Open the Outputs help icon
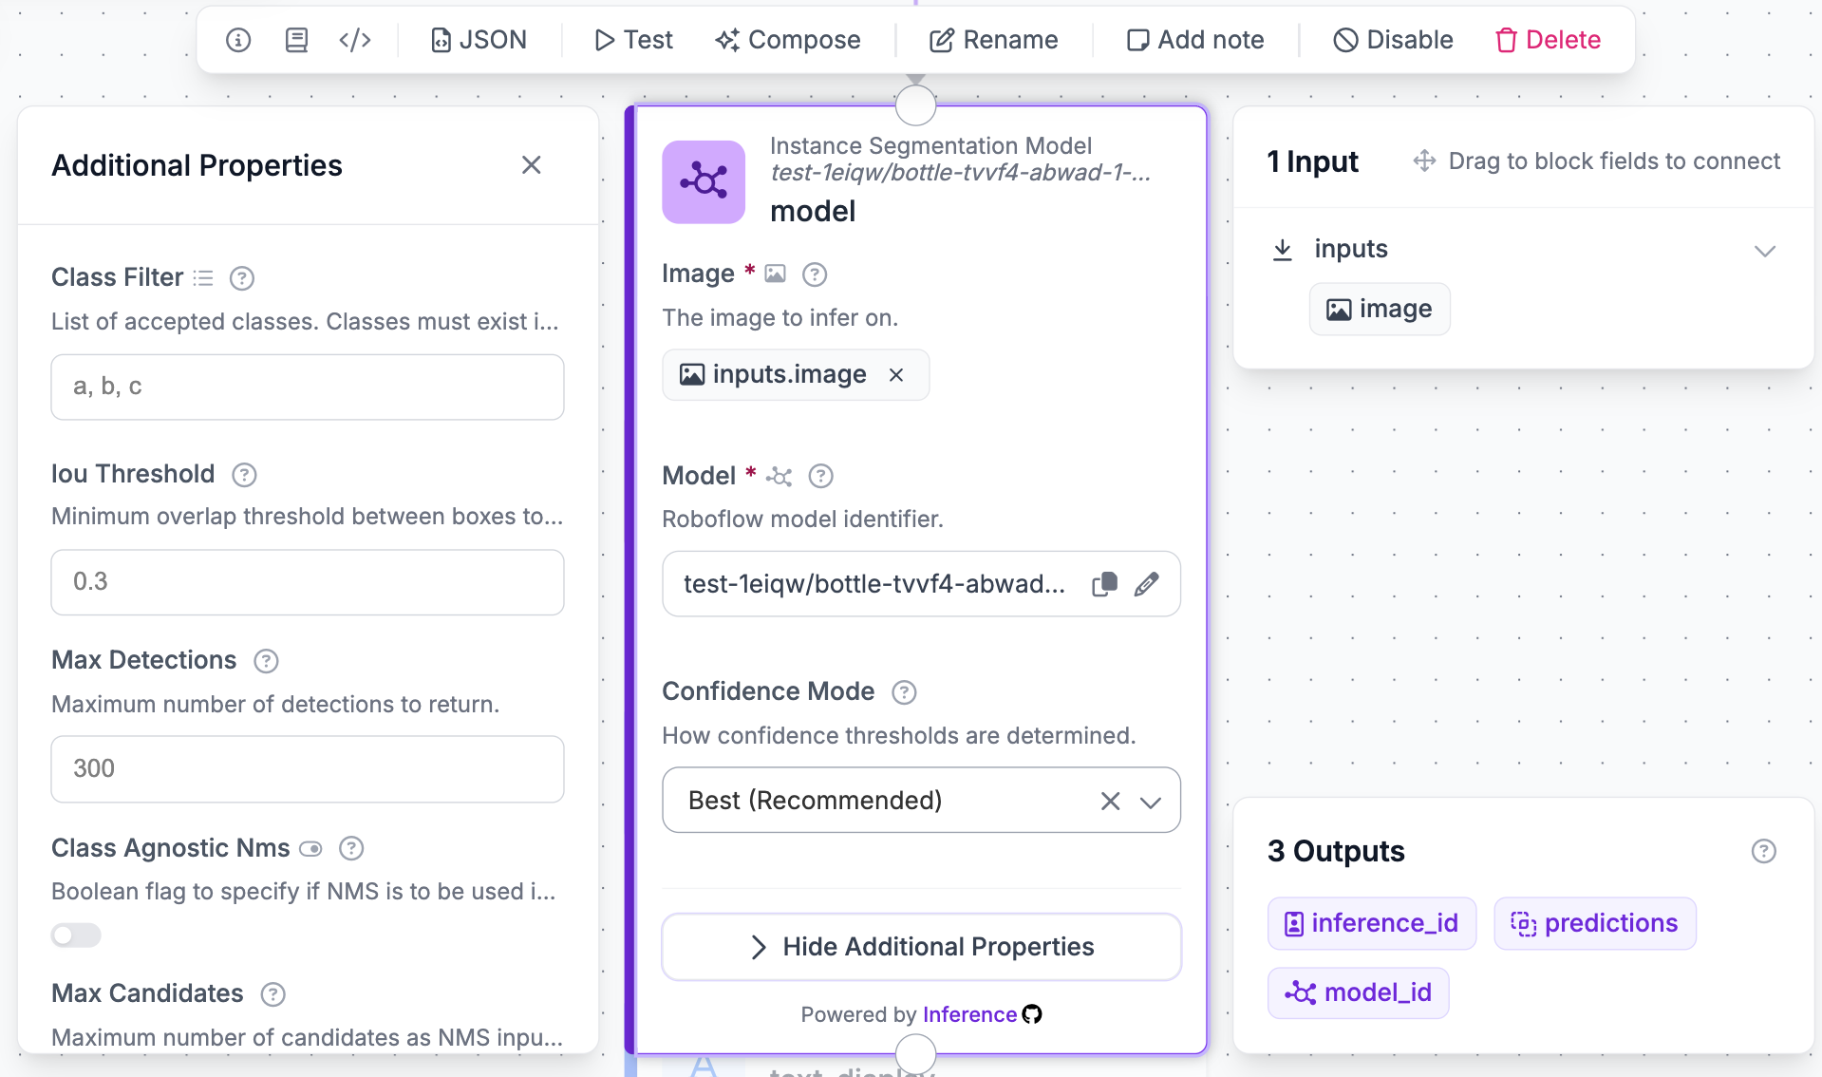This screenshot has height=1077, width=1822. tap(1764, 851)
